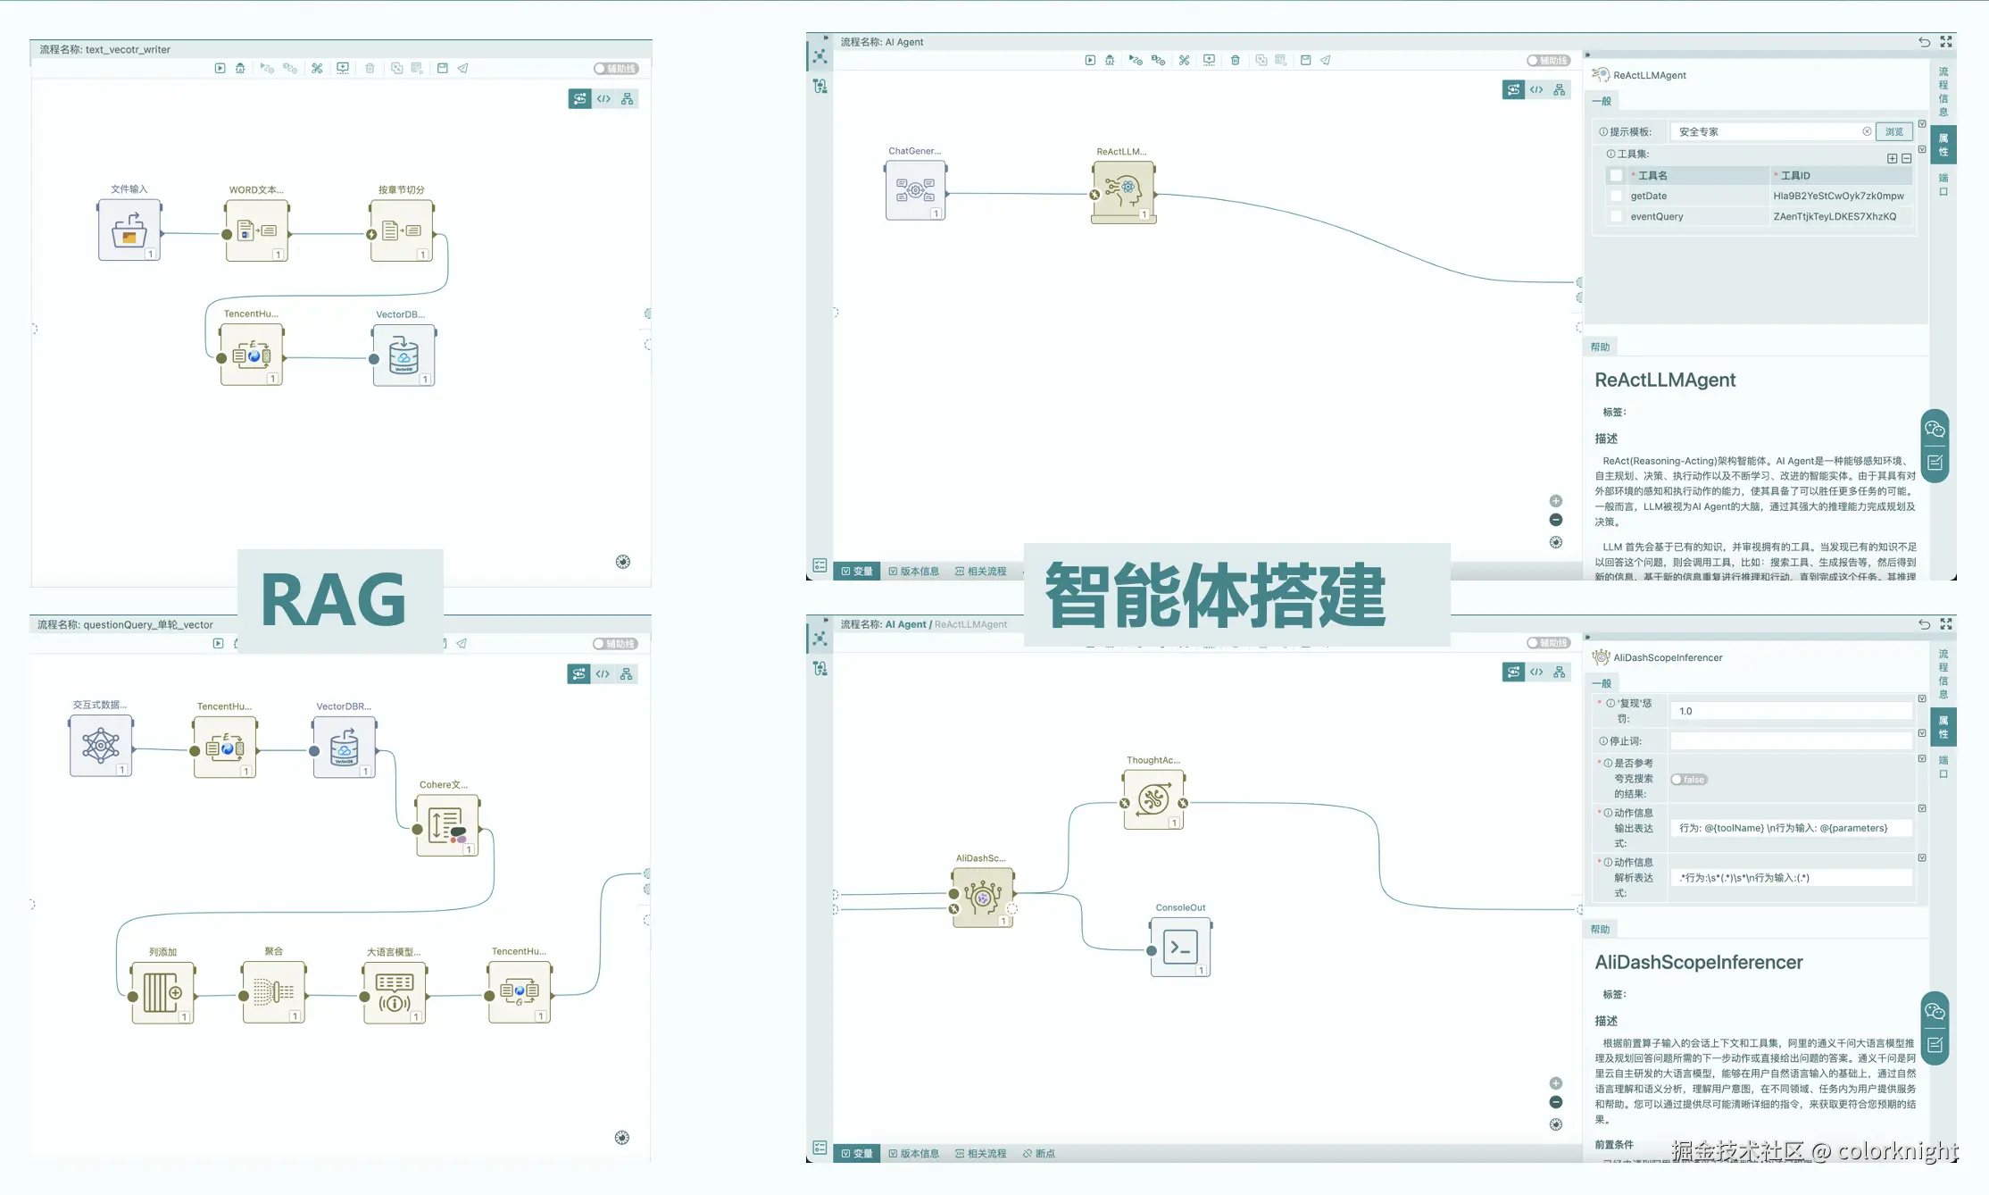Click the 浏览 browse button
The image size is (1989, 1195).
(1893, 132)
